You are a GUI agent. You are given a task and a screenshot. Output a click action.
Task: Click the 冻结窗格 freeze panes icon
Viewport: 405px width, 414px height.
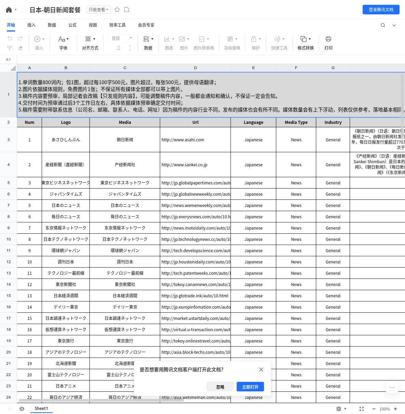(230, 39)
